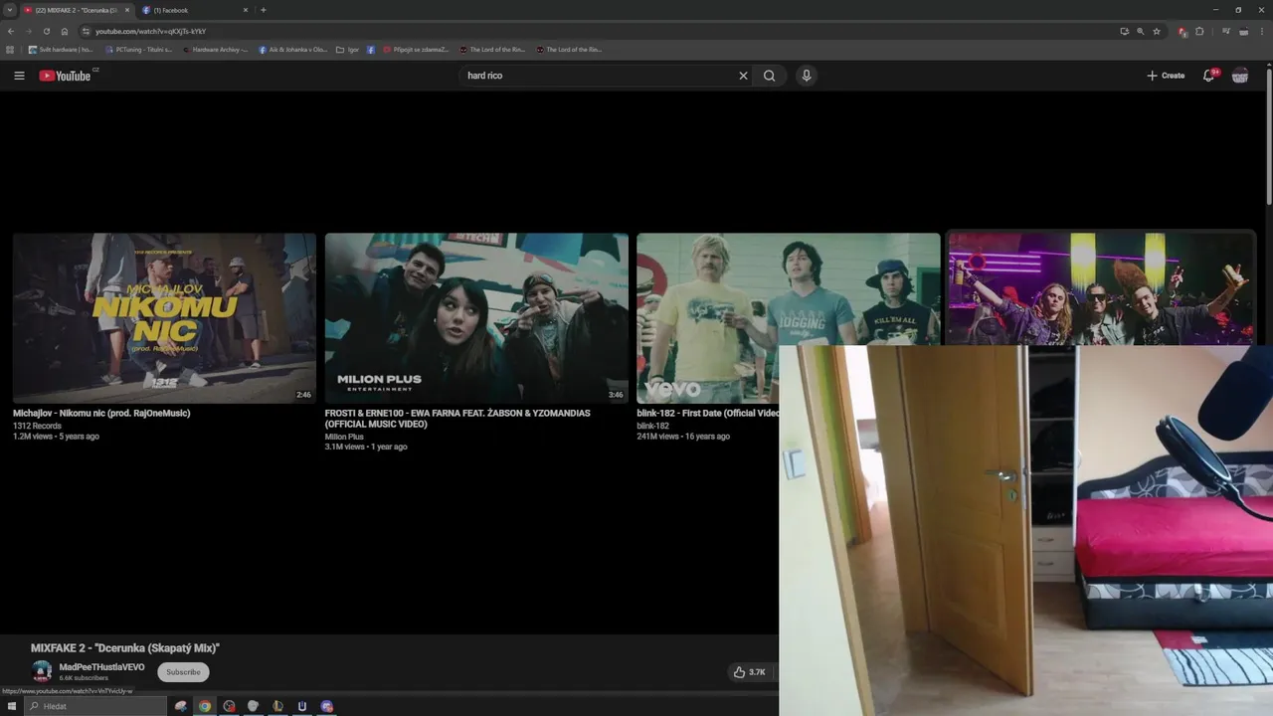Open the Michajlov - Nikomu nic title
The height and width of the screenshot is (716, 1273).
[x=101, y=413]
